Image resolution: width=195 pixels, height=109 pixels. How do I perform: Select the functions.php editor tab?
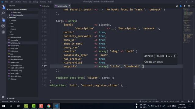pos(62,6)
